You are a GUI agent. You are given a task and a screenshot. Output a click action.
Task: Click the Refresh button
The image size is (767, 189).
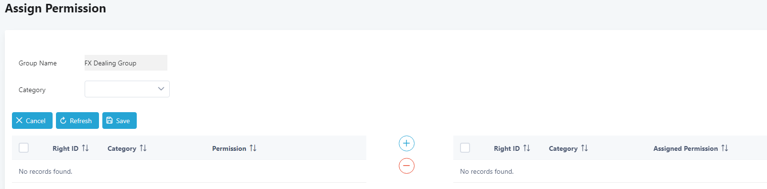point(77,121)
